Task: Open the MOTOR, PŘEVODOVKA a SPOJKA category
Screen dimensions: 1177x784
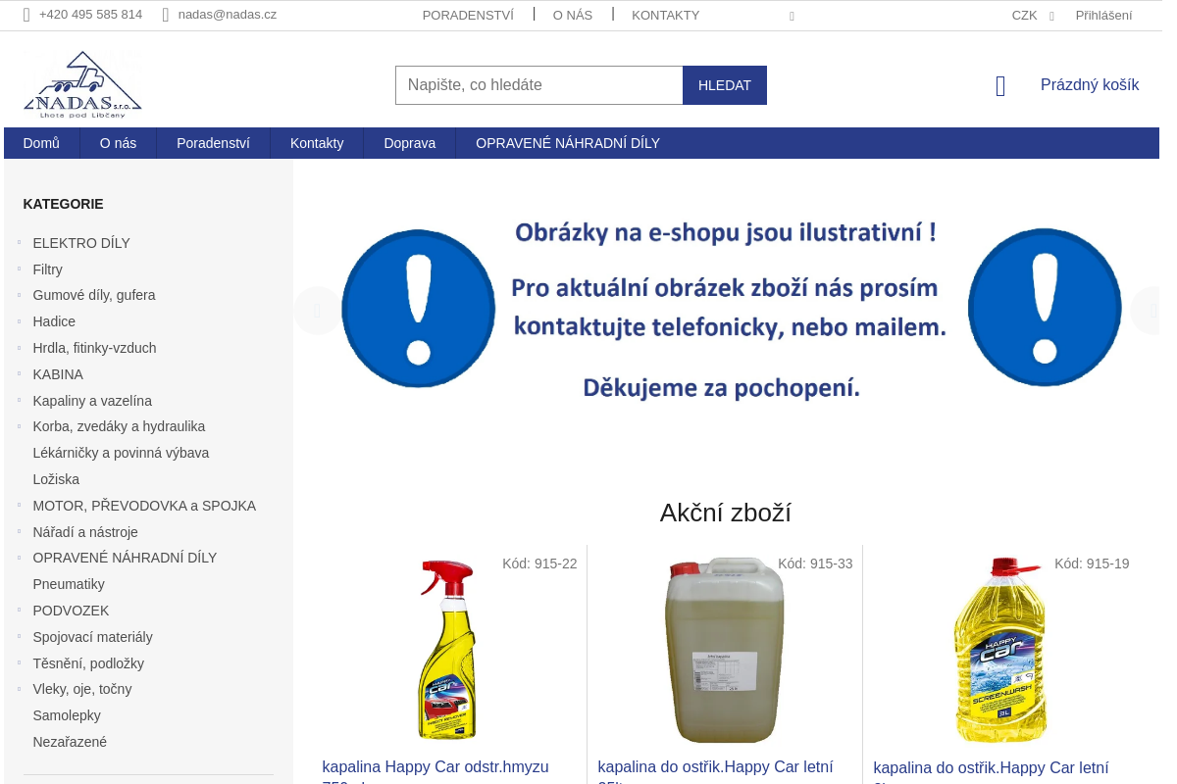Action: [x=144, y=506]
